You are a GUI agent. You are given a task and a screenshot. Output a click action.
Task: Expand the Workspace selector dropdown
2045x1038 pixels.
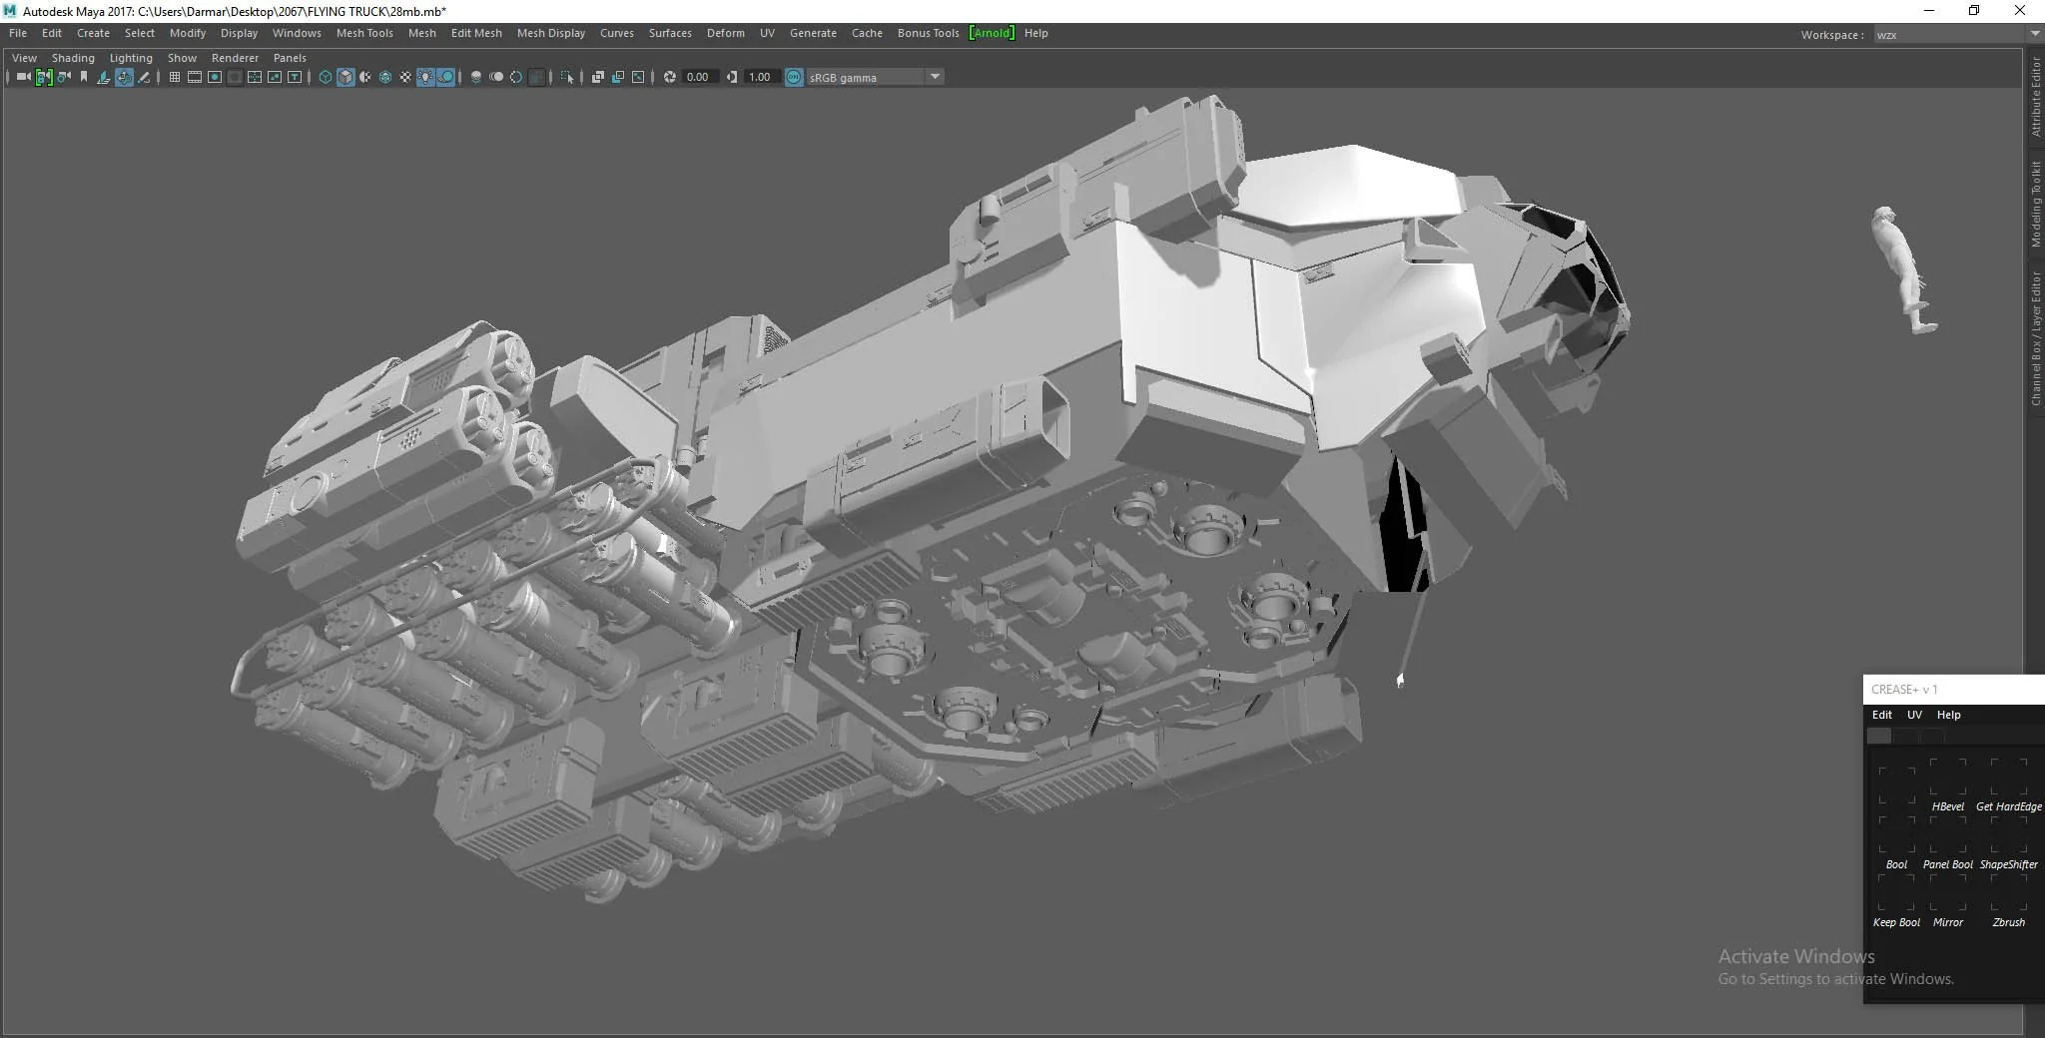(x=2035, y=34)
